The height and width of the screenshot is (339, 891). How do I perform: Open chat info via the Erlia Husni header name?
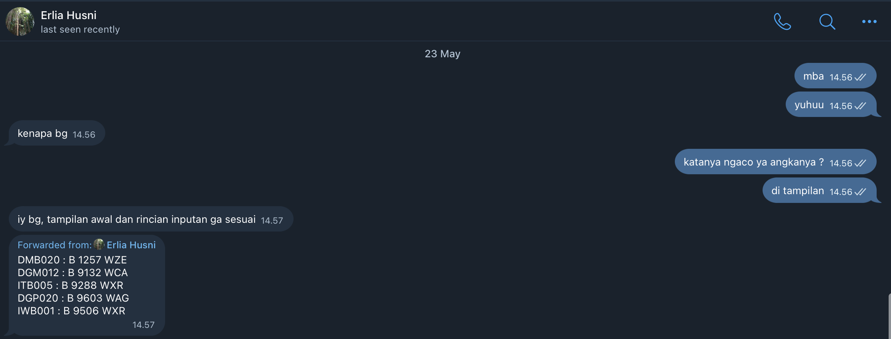tap(69, 15)
